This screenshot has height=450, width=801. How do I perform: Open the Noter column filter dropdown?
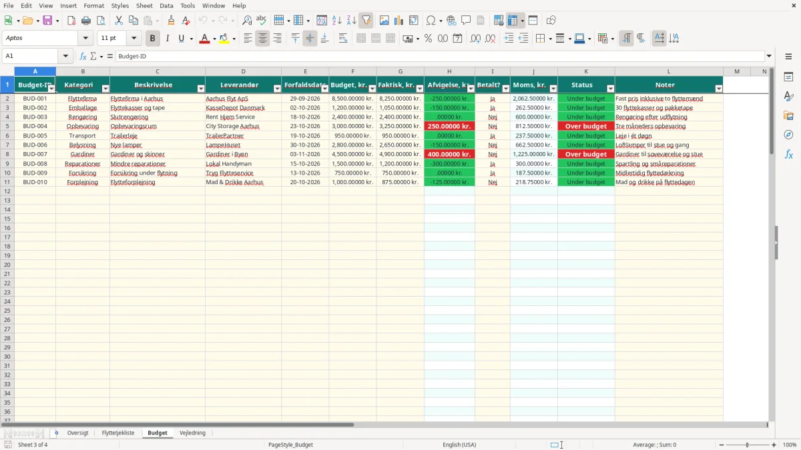(x=718, y=89)
